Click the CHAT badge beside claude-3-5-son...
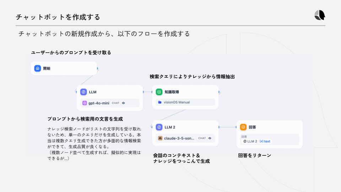Image resolution: width=341 pixels, height=192 pixels. pos(202,138)
